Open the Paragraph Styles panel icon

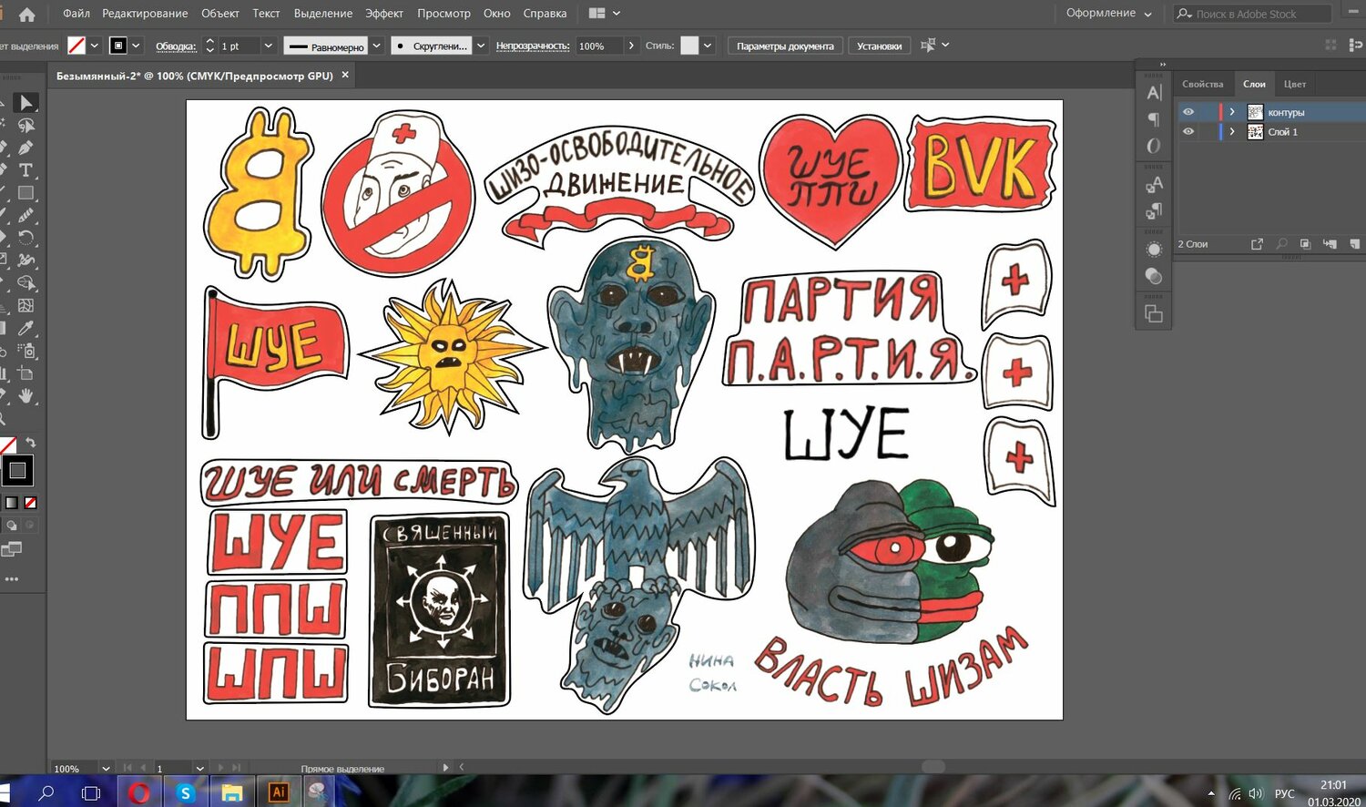point(1154,211)
